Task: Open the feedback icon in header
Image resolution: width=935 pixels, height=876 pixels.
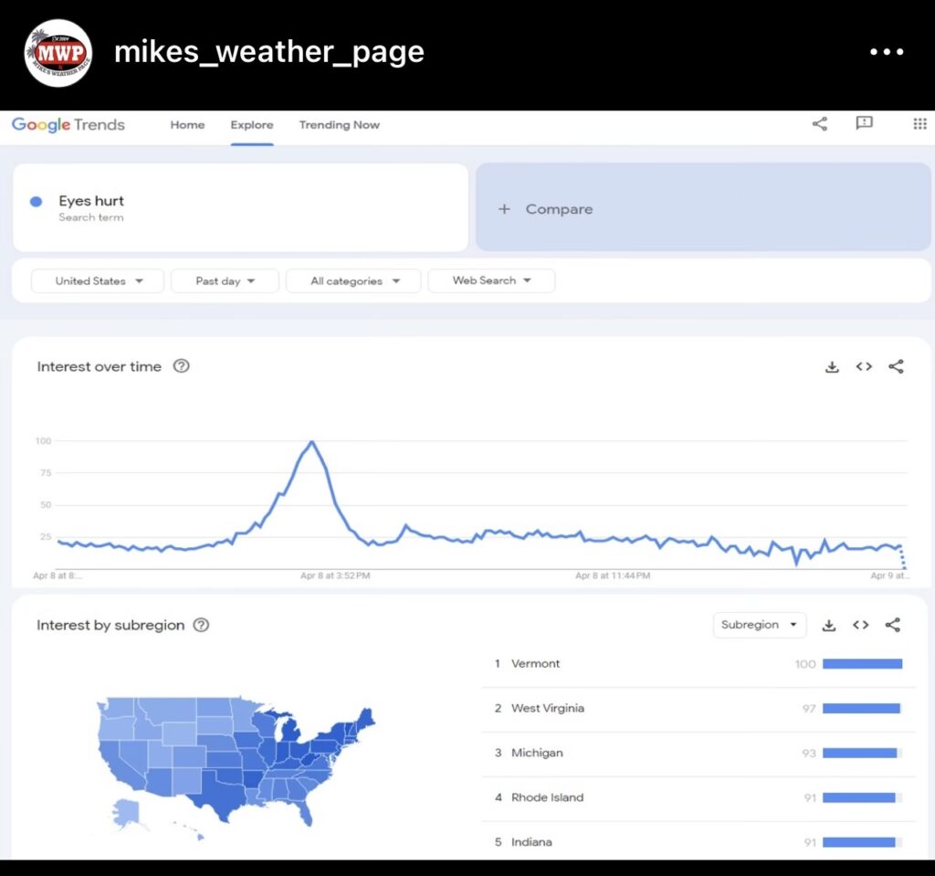Action: (864, 123)
